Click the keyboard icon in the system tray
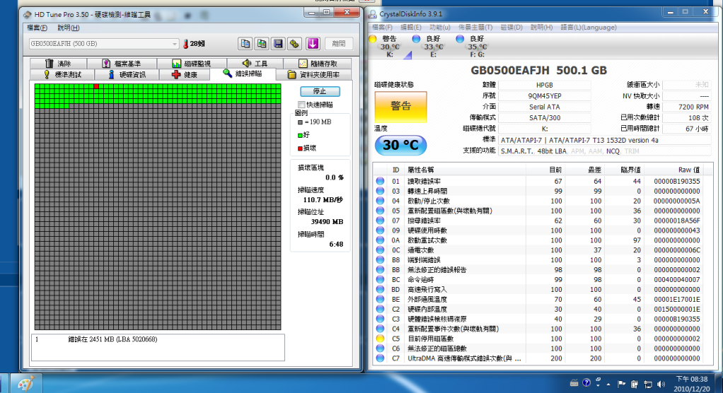This screenshot has height=393, width=723. [574, 382]
